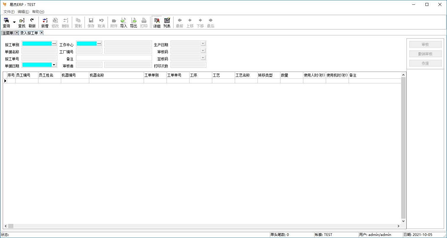
Task: Click the 机器名称 column header
Action: coord(116,75)
